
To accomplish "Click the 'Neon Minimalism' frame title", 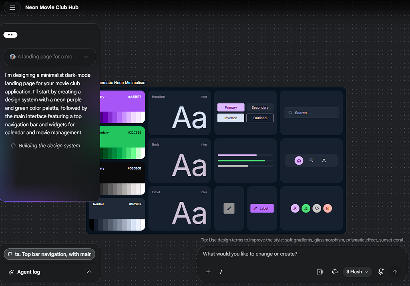I will [x=123, y=83].
